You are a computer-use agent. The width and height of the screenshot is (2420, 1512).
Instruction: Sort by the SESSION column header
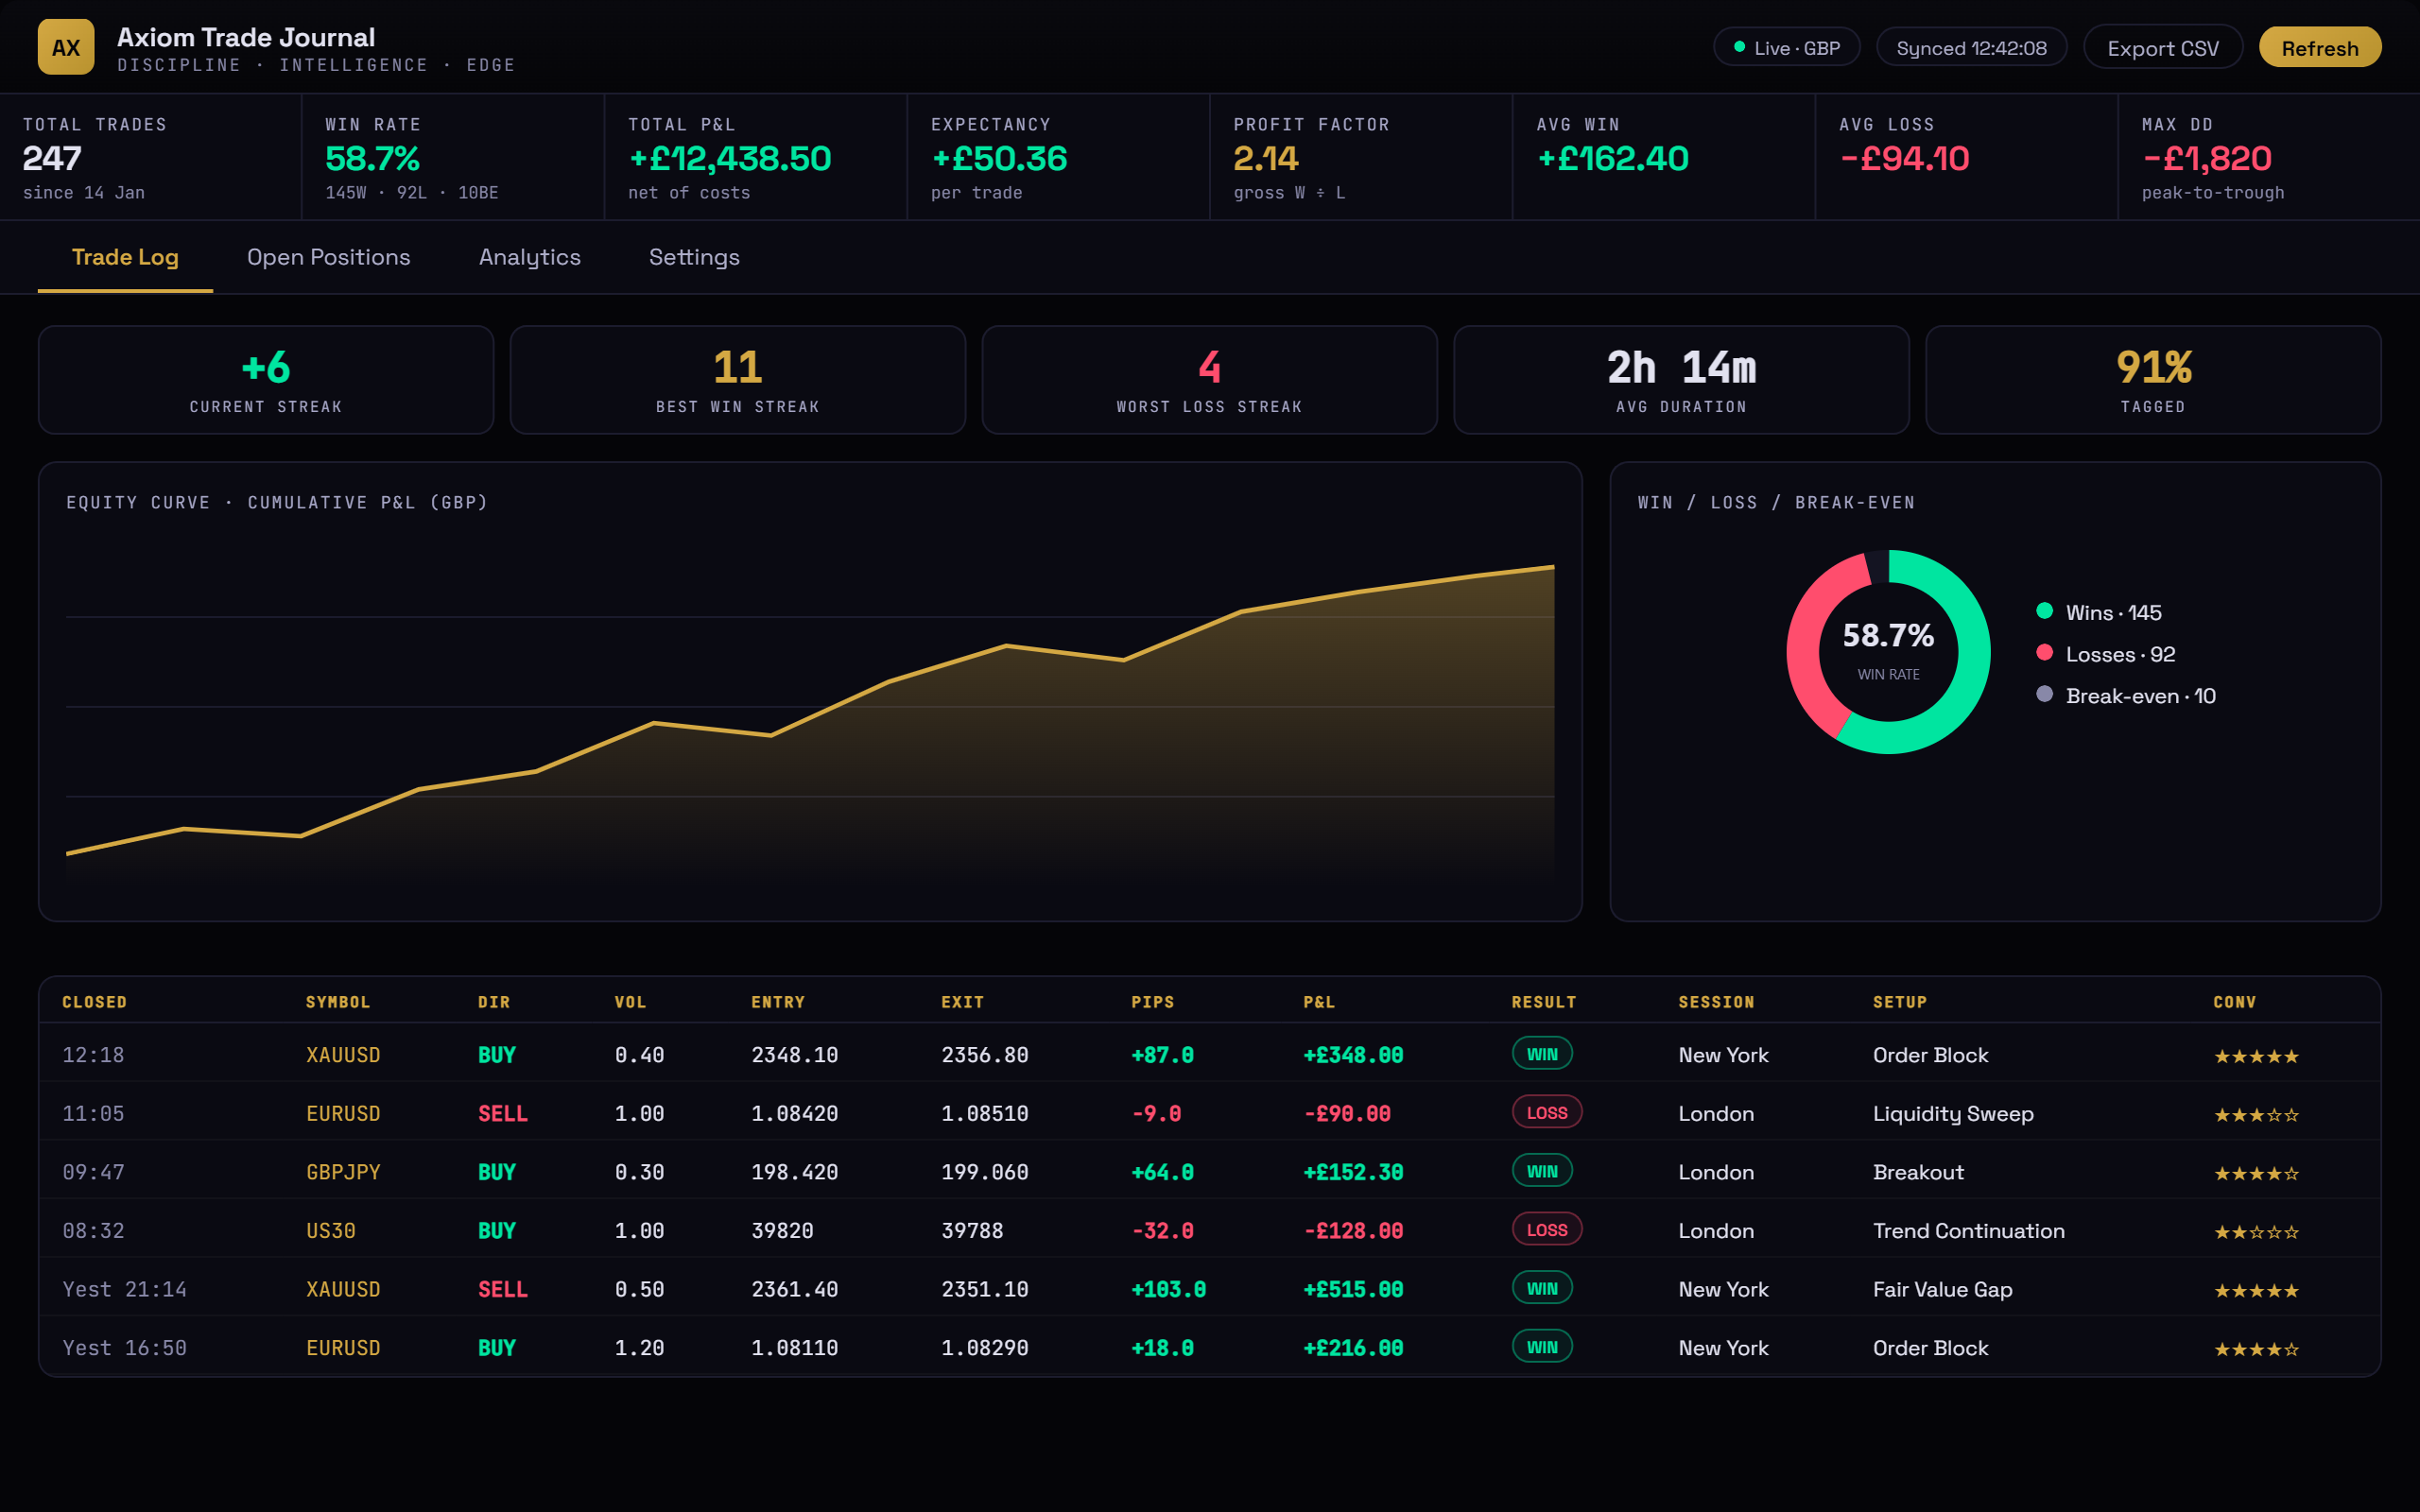coord(1716,1002)
